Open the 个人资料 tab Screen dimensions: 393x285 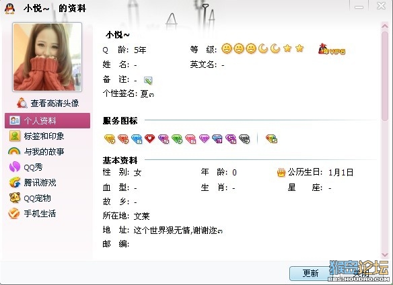(x=47, y=121)
